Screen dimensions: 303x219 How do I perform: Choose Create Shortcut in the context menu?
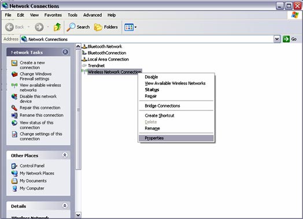(176, 116)
